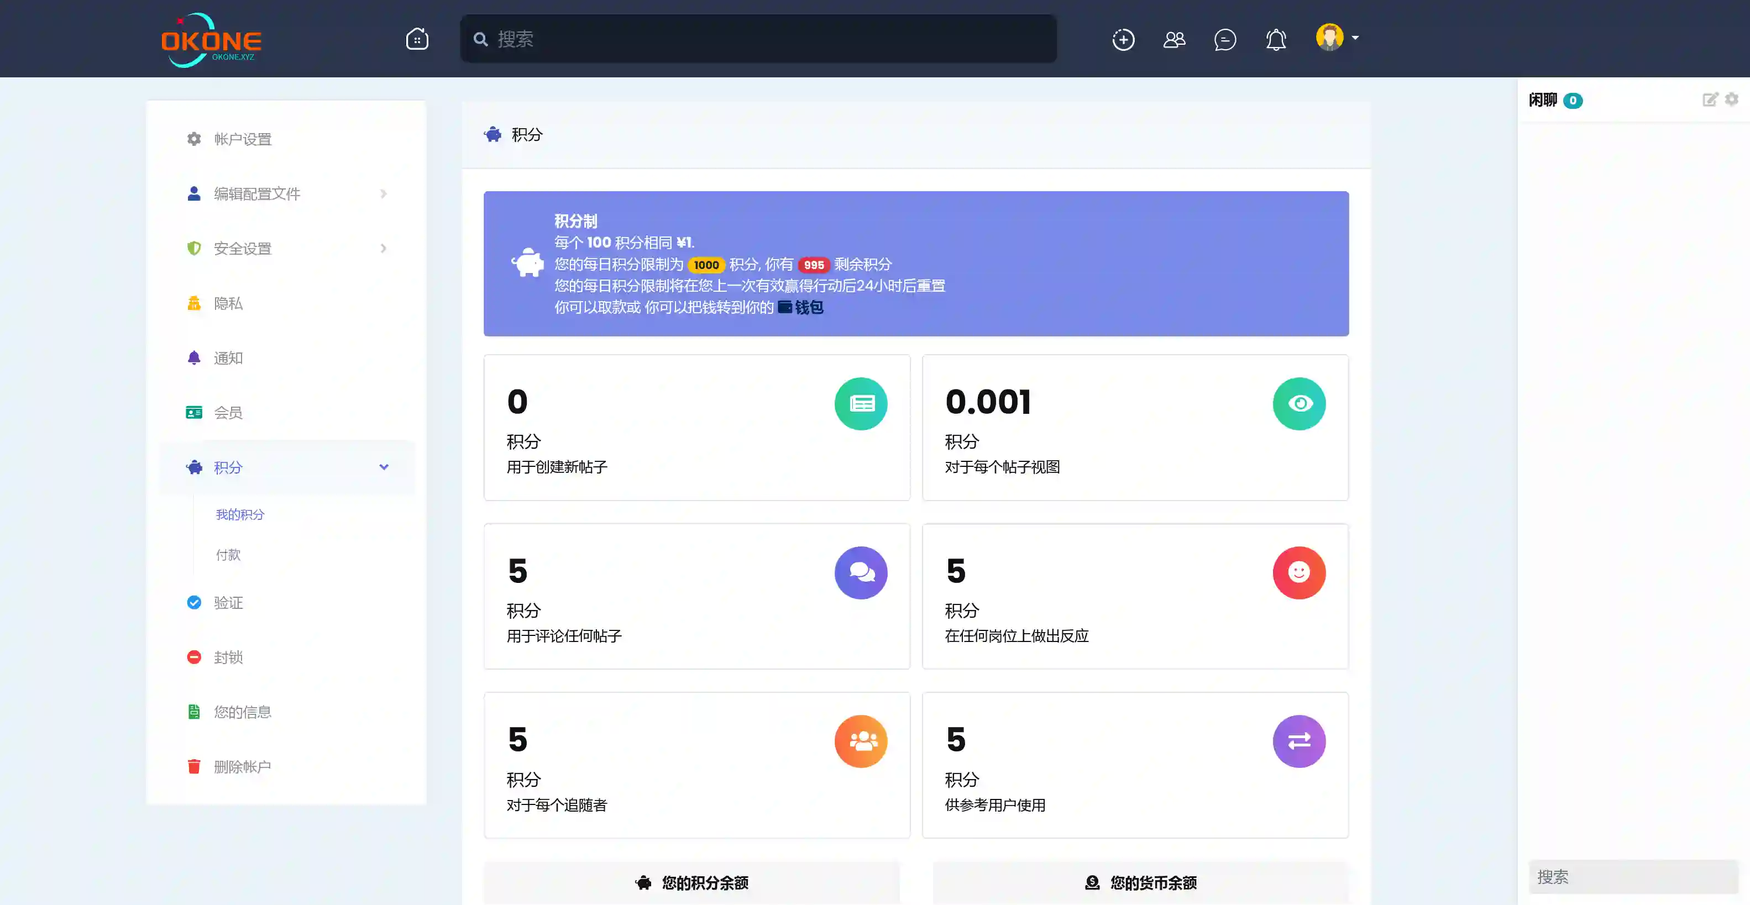This screenshot has width=1750, height=905.
Task: Click the shield icon beside 安全设置
Action: click(195, 249)
